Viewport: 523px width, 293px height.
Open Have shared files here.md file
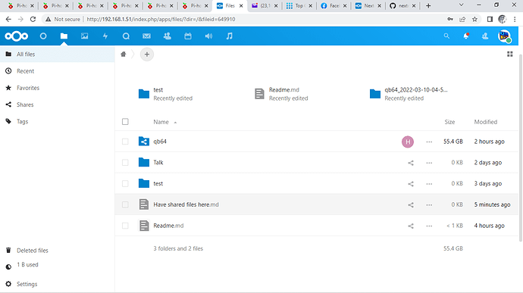click(x=186, y=204)
